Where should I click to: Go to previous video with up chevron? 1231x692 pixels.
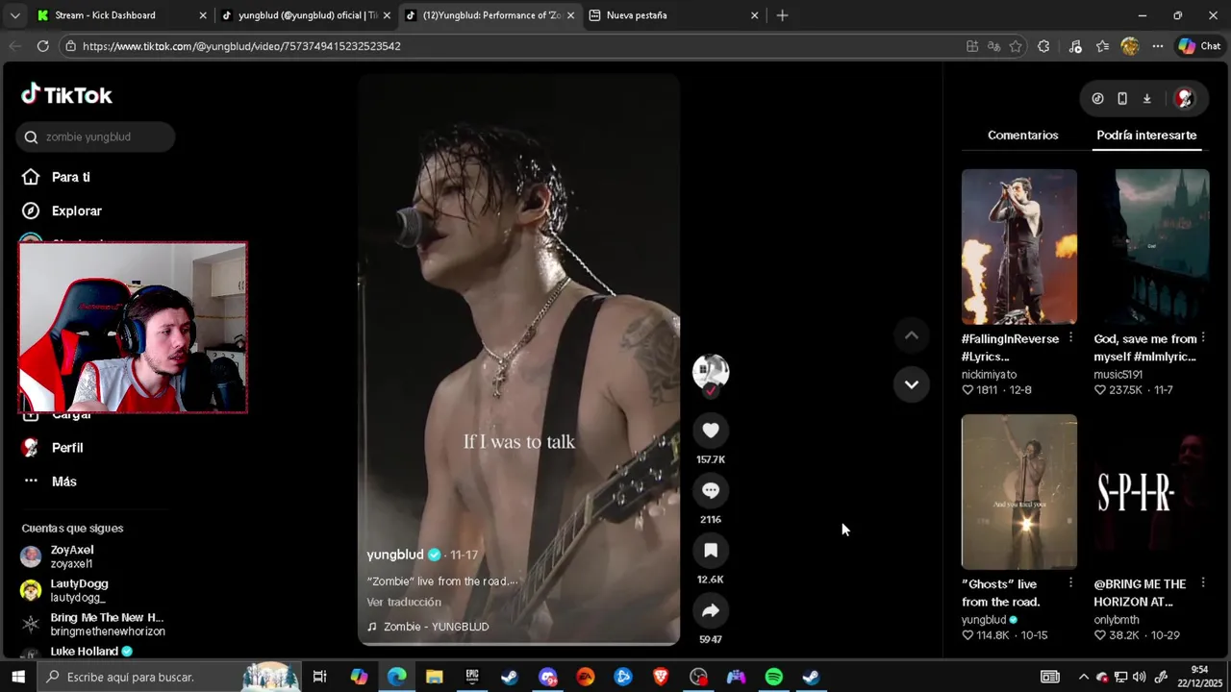click(912, 335)
